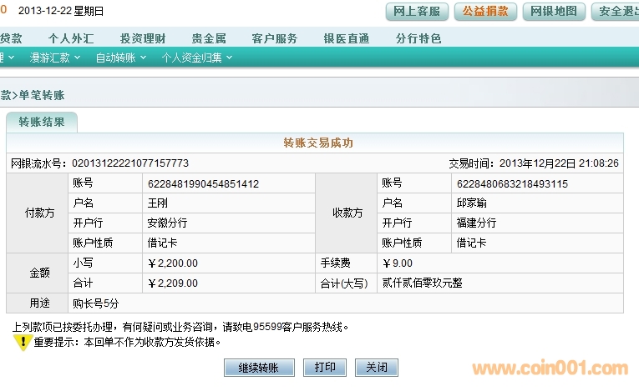Select the 银医直通 menu item

(x=347, y=38)
